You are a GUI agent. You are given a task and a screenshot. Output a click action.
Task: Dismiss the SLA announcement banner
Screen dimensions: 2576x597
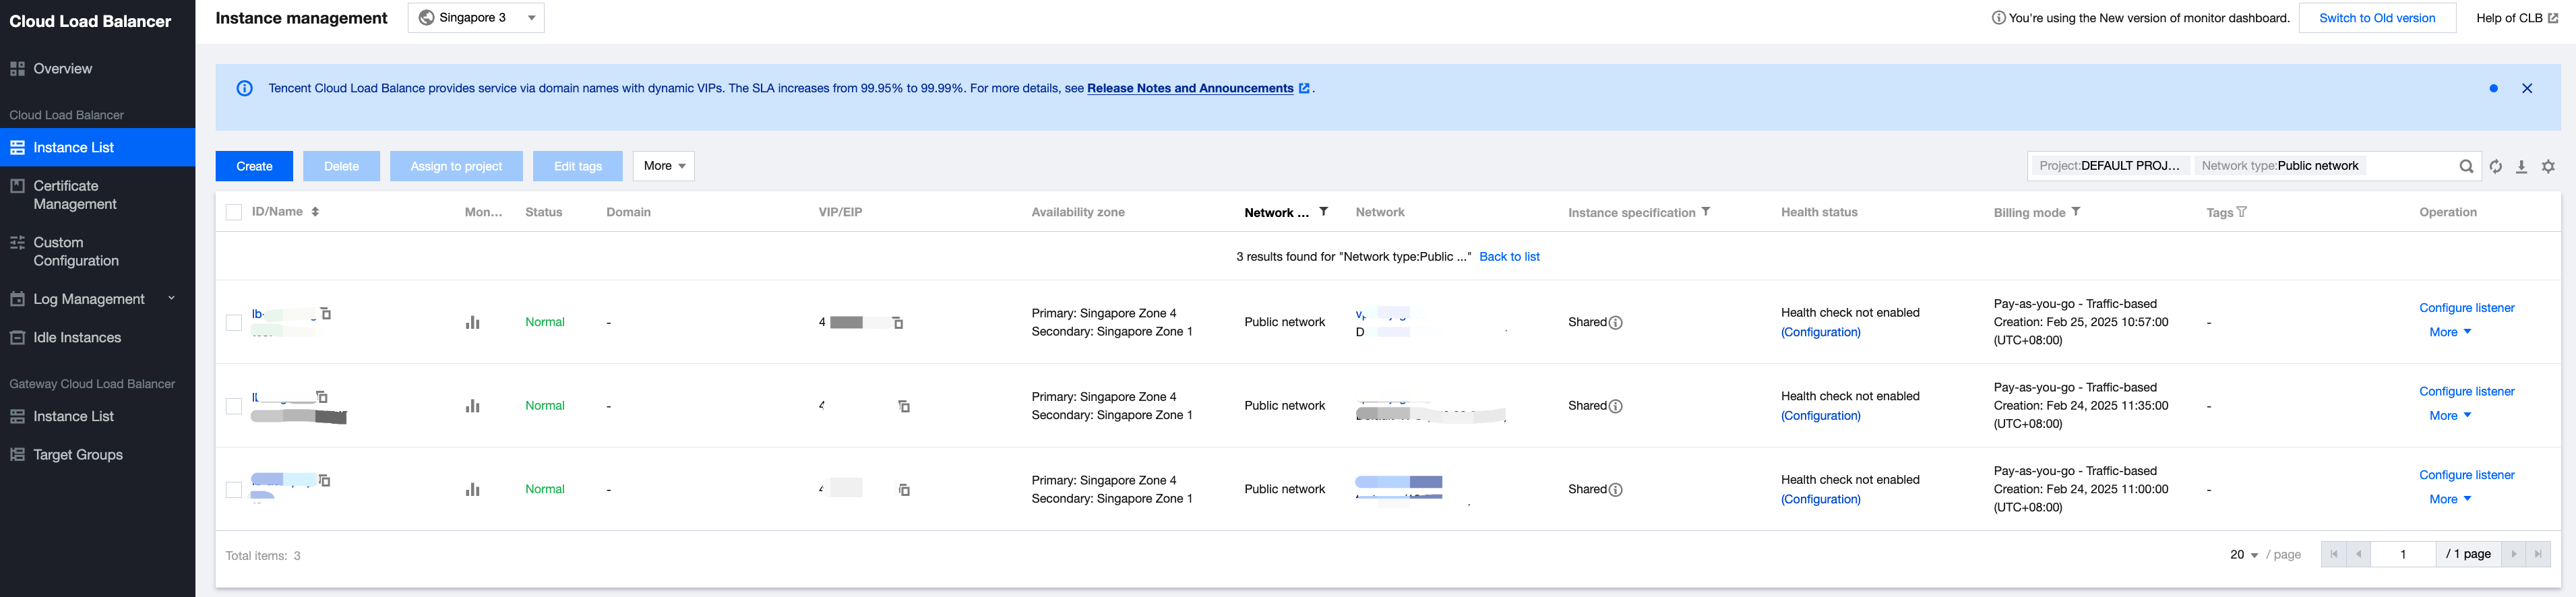2526,89
